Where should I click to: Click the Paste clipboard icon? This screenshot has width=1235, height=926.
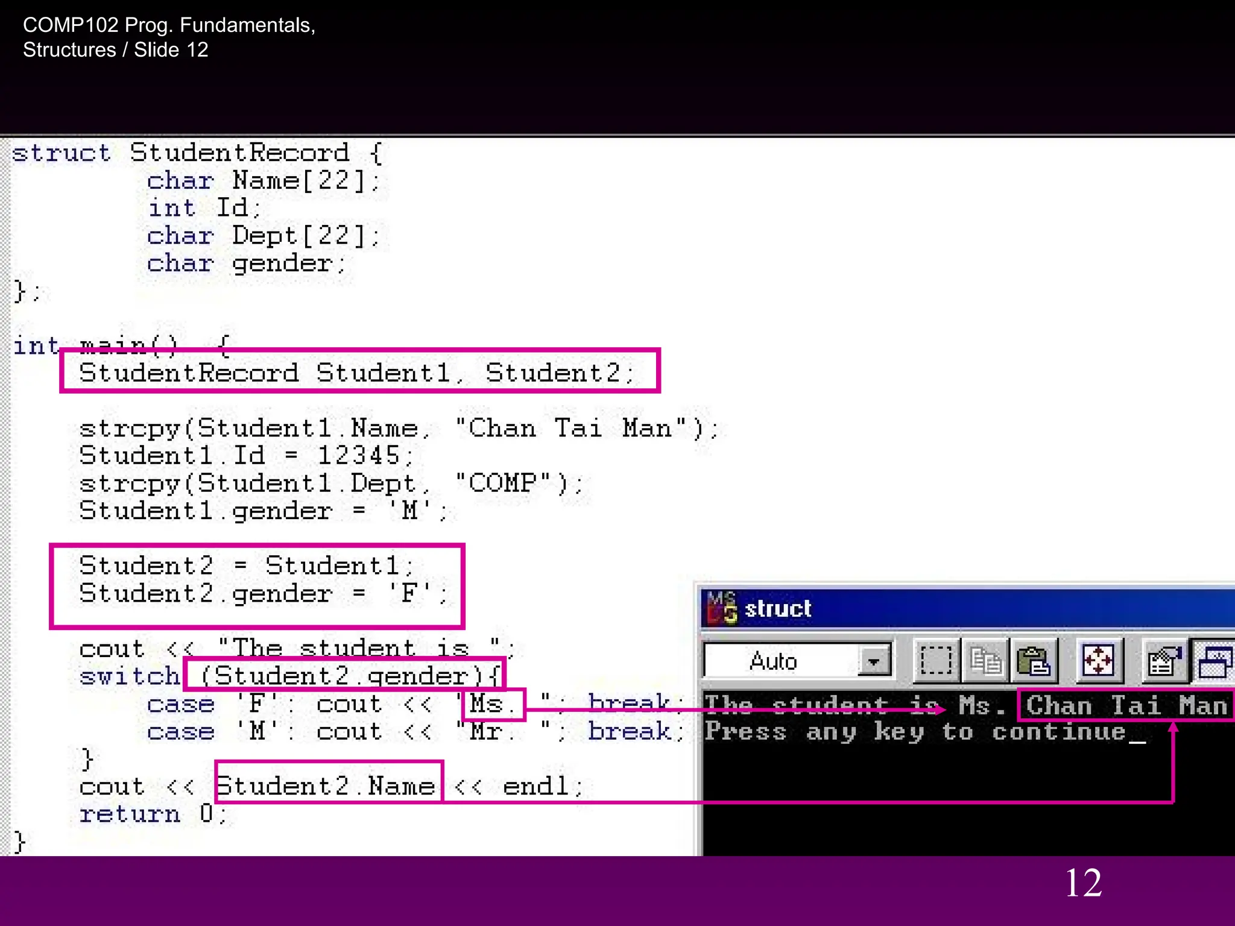click(x=1034, y=661)
